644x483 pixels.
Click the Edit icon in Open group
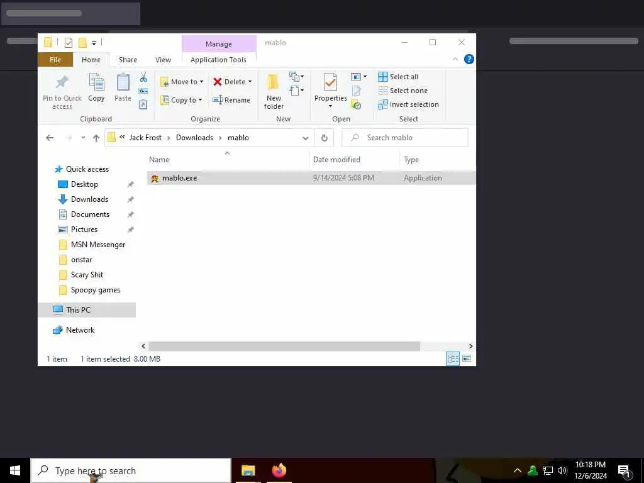[x=356, y=91]
